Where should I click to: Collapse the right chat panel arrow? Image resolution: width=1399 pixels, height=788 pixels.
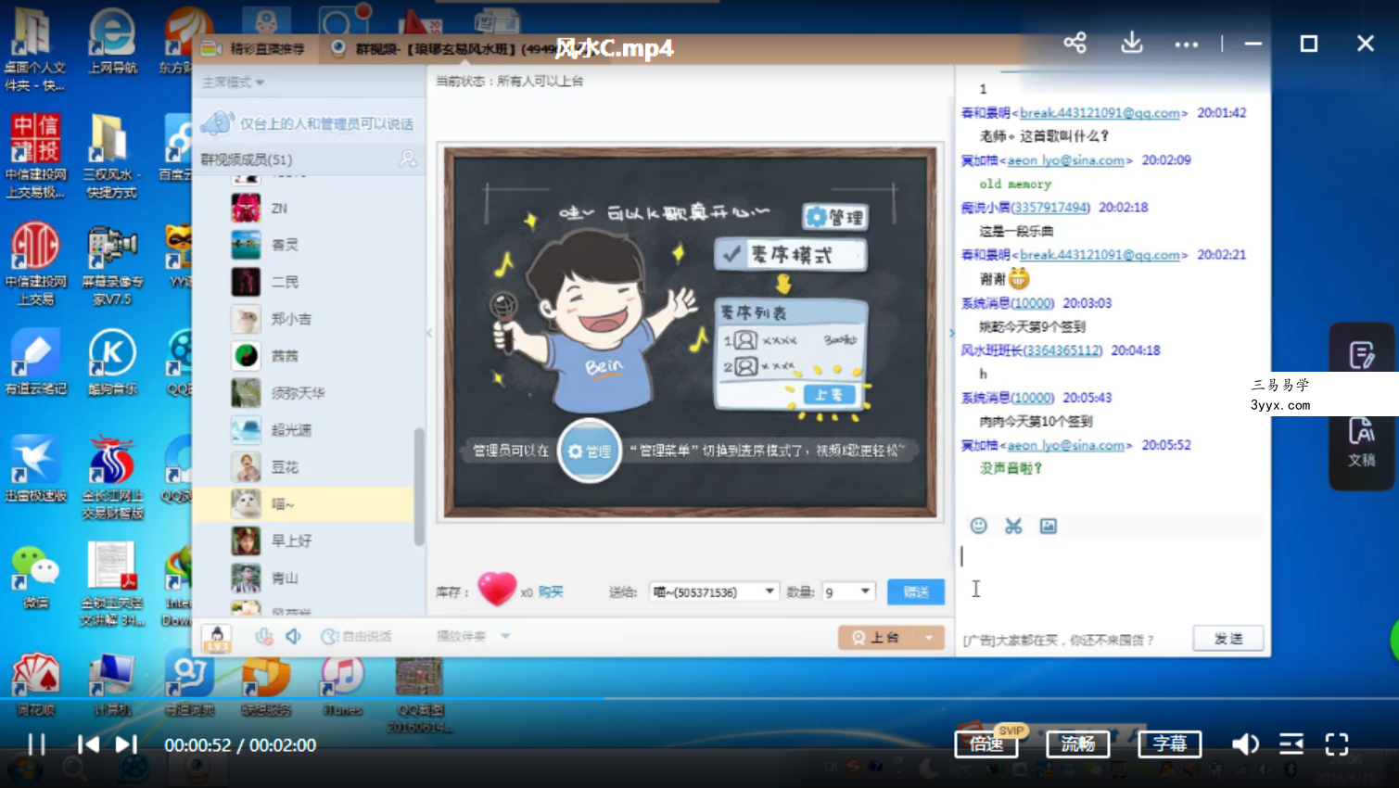951,333
